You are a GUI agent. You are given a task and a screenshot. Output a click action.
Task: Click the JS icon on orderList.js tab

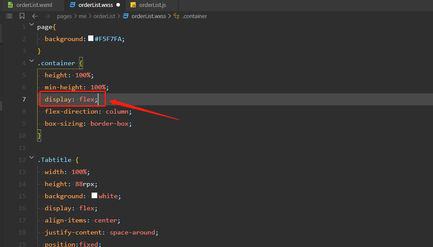133,5
